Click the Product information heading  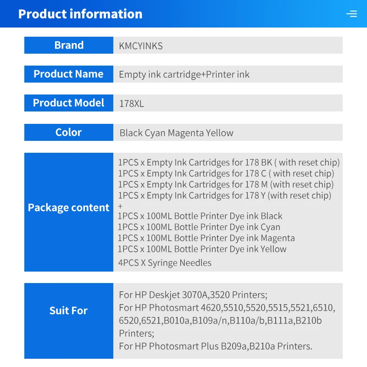click(x=80, y=14)
